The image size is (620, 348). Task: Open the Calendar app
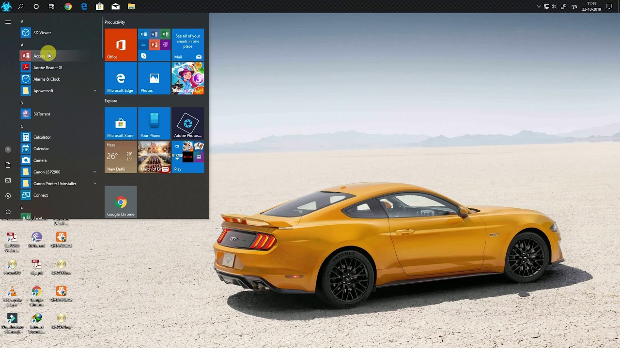pyautogui.click(x=58, y=149)
